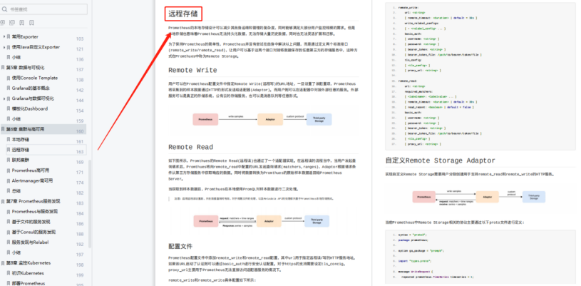Click the bookmark icon beside 本地存储
Screen dimensions: 581x286
9,140
